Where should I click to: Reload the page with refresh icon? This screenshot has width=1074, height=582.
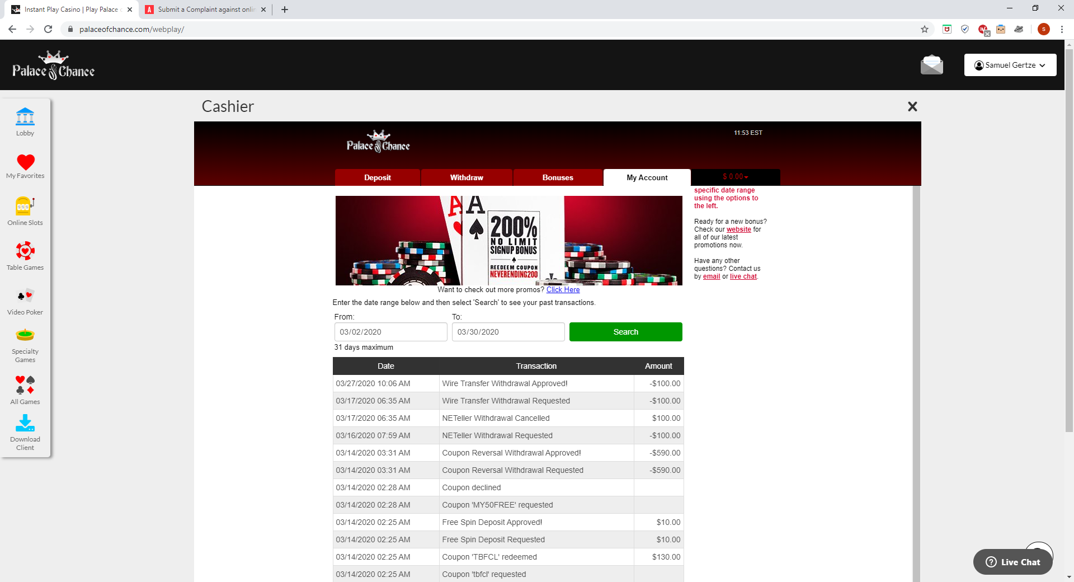pyautogui.click(x=48, y=29)
